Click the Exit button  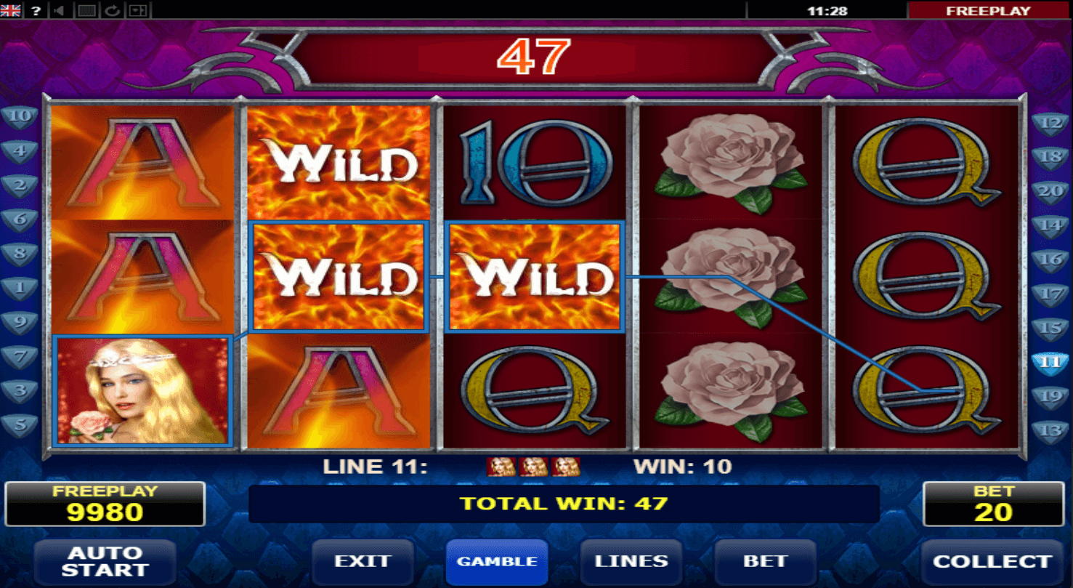pos(363,562)
